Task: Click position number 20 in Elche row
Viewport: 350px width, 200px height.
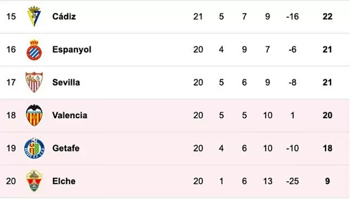Action: [x=11, y=181]
